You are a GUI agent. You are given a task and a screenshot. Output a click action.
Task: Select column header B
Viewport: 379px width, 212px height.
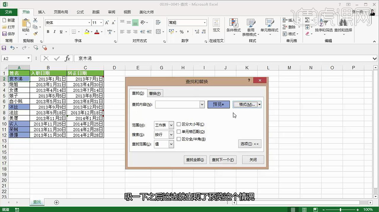(x=48, y=68)
